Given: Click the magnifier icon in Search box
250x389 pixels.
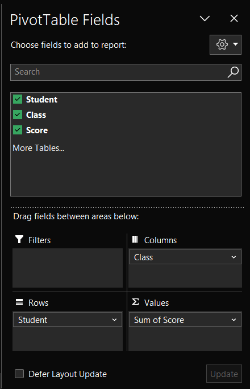Looking at the screenshot, I should pyautogui.click(x=233, y=72).
